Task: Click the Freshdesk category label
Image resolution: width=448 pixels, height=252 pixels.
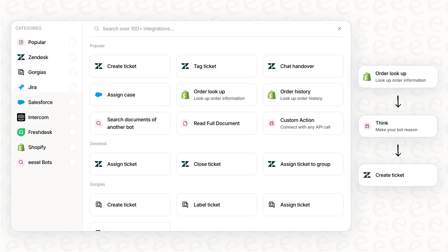Action: 40,132
